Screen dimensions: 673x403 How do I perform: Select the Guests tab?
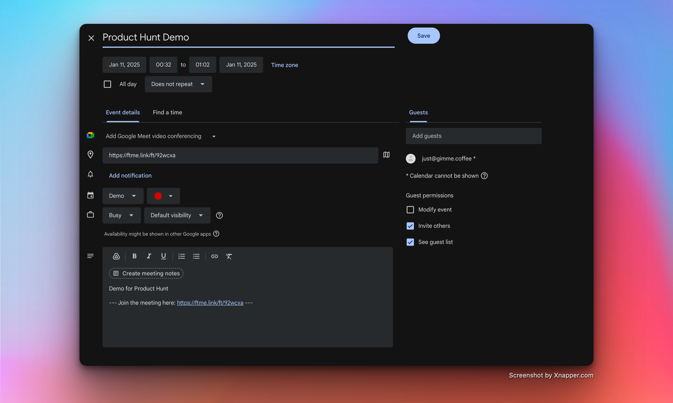tap(418, 112)
